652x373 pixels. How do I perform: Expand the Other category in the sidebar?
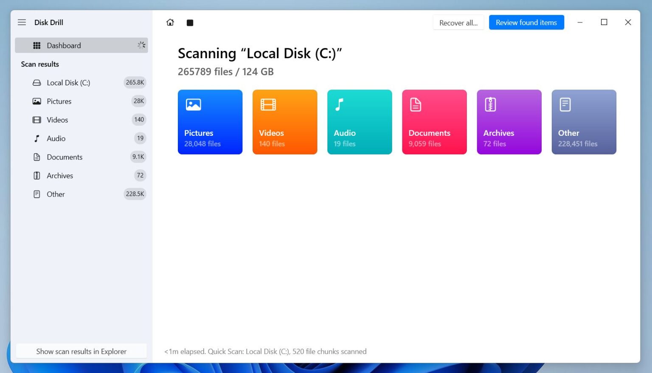tap(56, 194)
